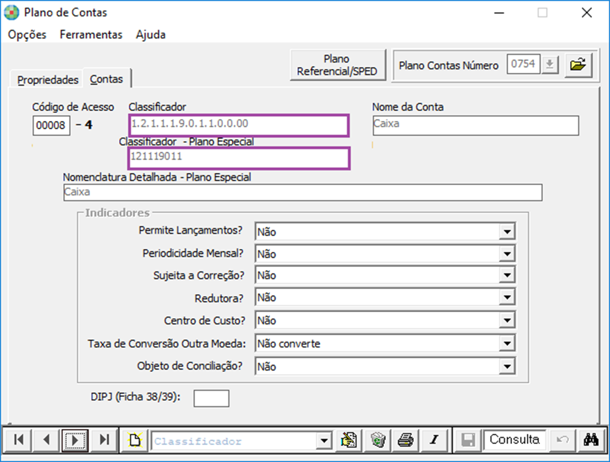The width and height of the screenshot is (610, 462).
Task: Click the Nomenclatura Detalhada field
Action: tap(303, 192)
